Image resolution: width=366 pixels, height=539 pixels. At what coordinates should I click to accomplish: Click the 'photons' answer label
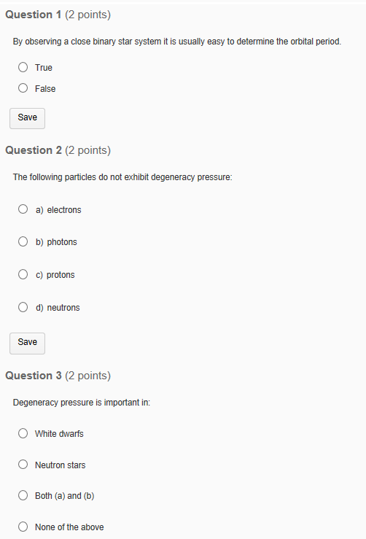pyautogui.click(x=62, y=242)
